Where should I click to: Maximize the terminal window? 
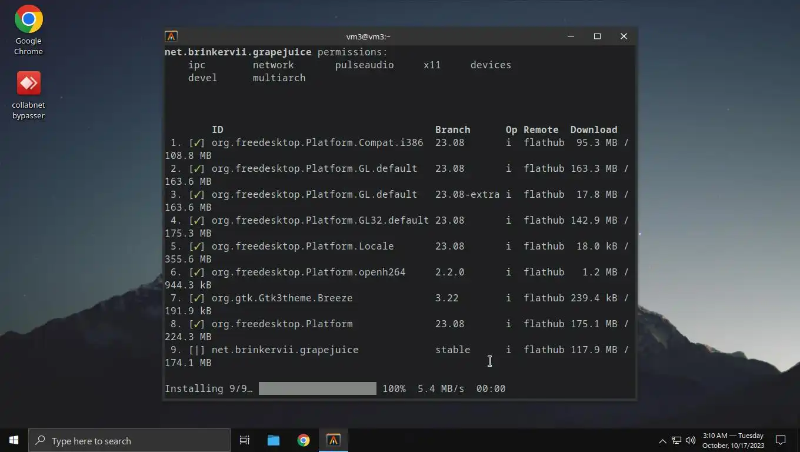coord(597,36)
